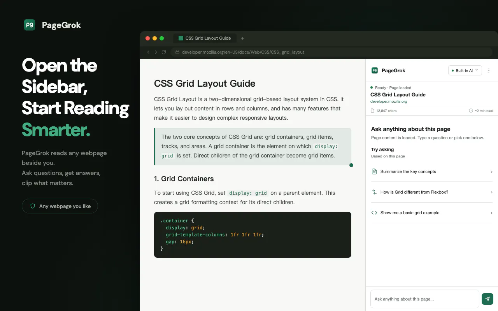Select the CSS Grid Layout Guide browser tab

coord(205,38)
